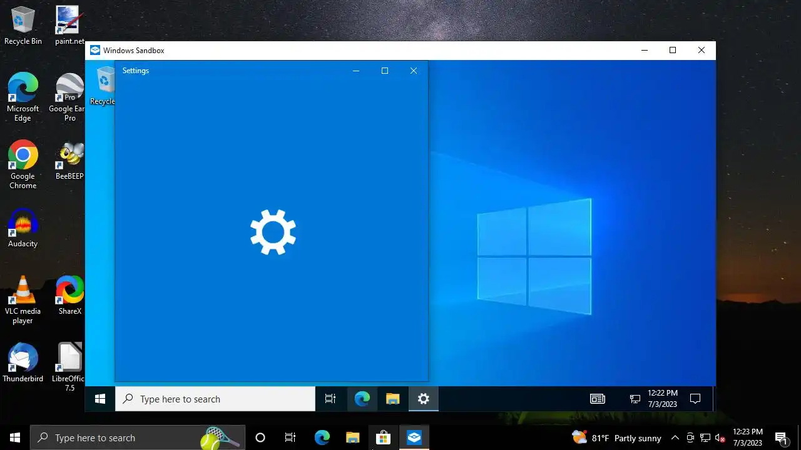Viewport: 801px width, 450px height.
Task: Open File Explorer in the Sandbox taskbar
Action: [392, 399]
